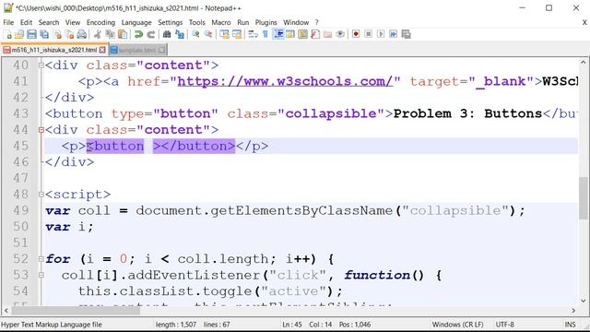Click the INS indicator in status bar
The width and height of the screenshot is (590, 332).
point(570,325)
